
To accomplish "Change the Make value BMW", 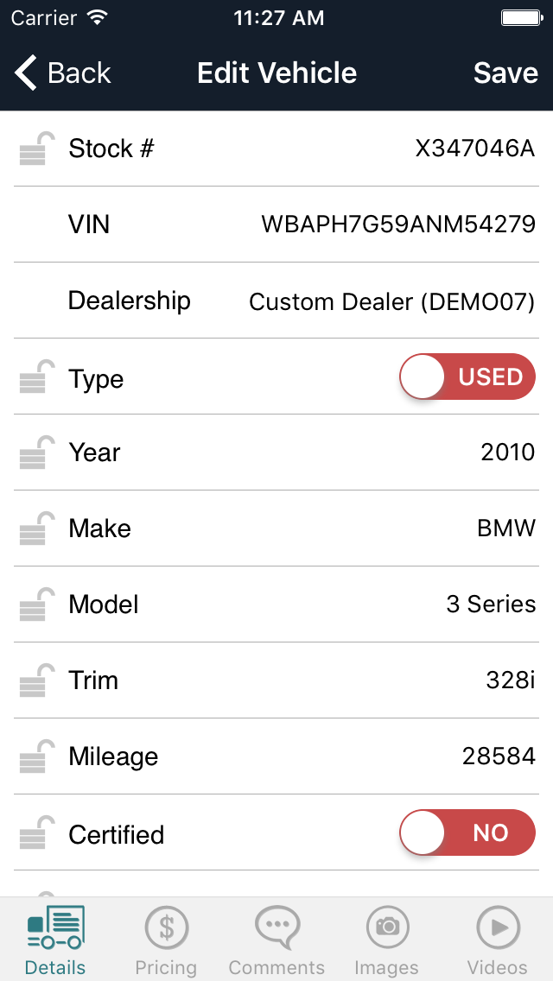I will coord(506,528).
